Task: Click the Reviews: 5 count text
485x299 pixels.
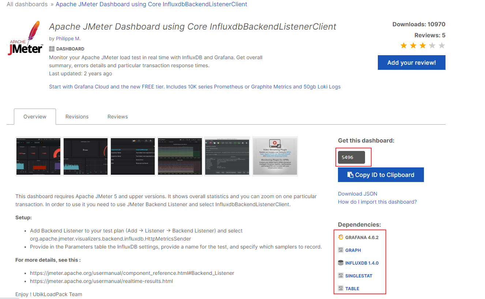Action: pos(430,35)
